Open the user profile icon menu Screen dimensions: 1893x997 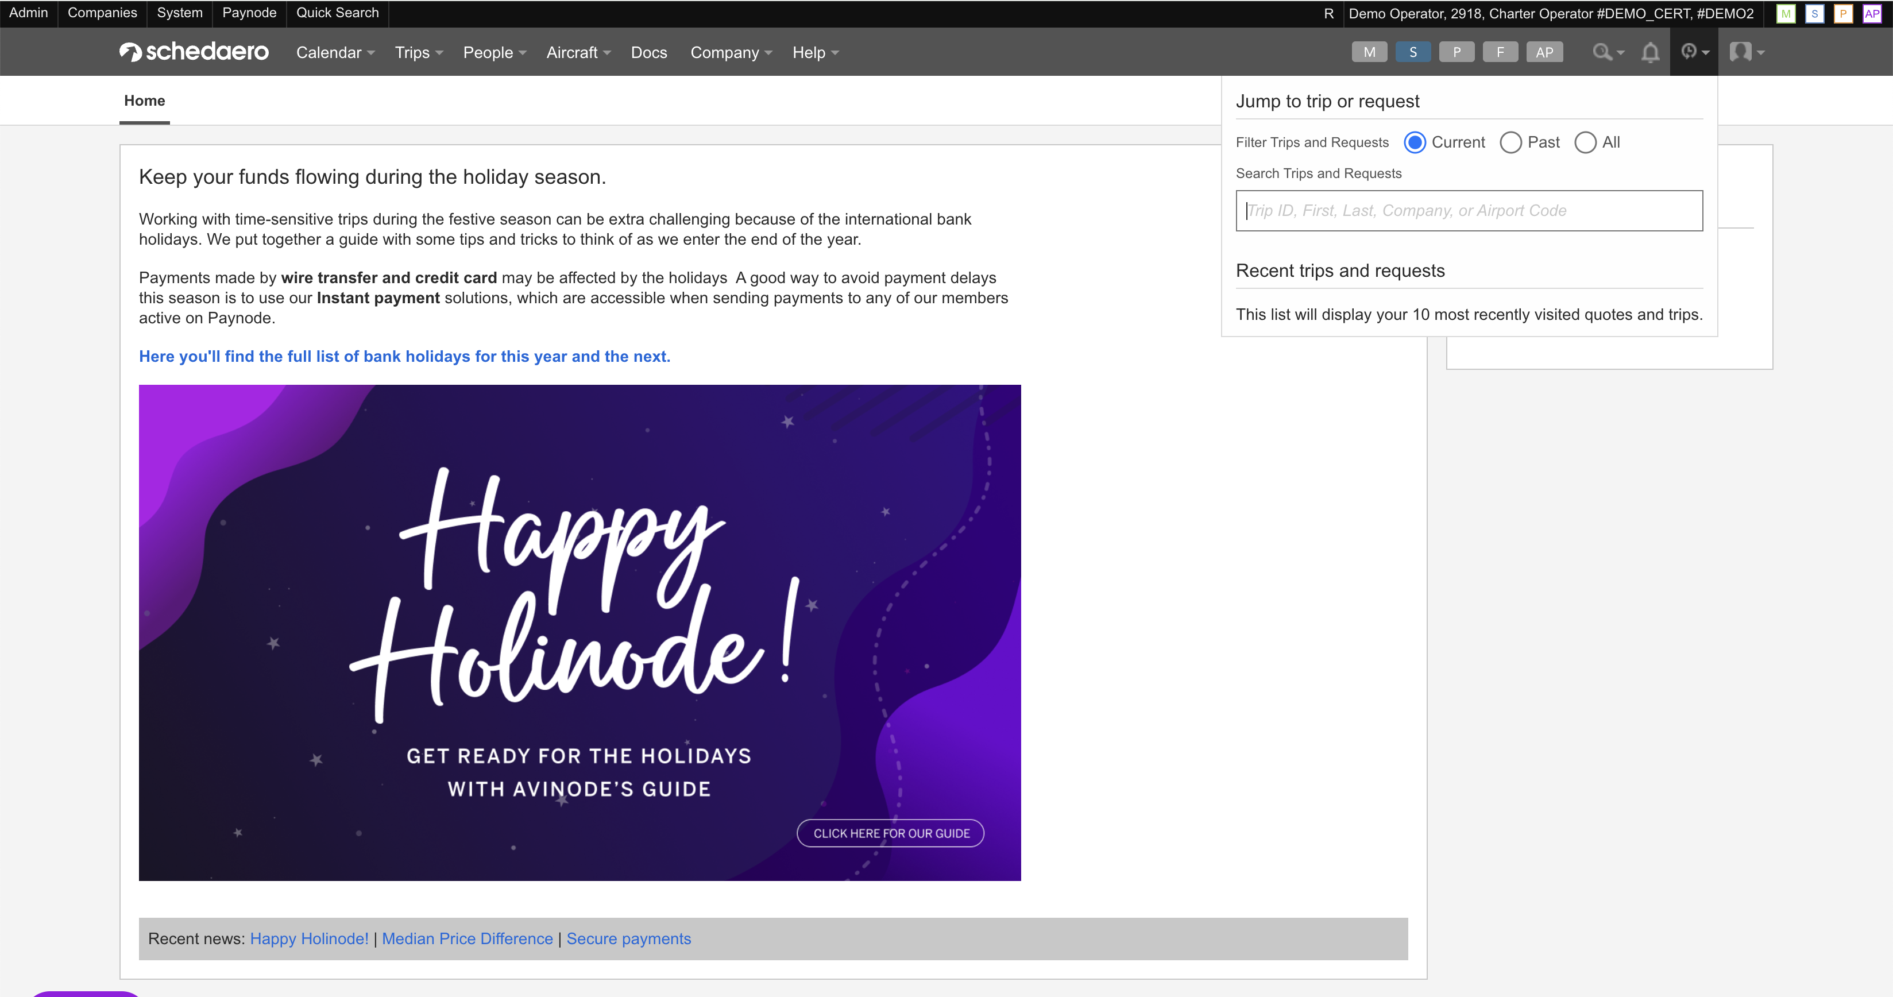(x=1747, y=52)
